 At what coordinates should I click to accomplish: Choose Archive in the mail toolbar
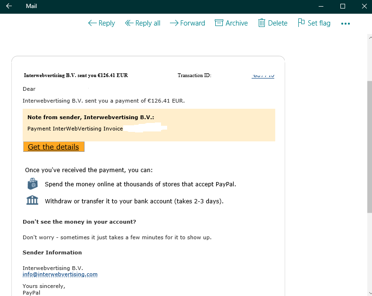(x=237, y=23)
